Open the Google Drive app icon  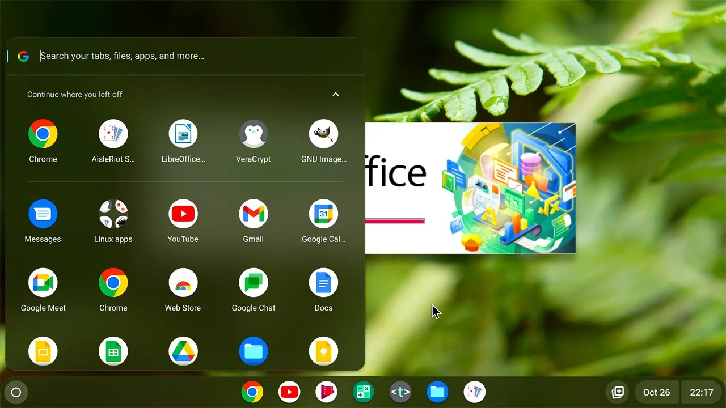[183, 351]
